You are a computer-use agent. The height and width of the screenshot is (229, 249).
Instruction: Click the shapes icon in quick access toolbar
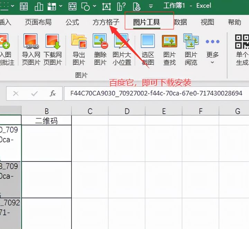point(86,7)
